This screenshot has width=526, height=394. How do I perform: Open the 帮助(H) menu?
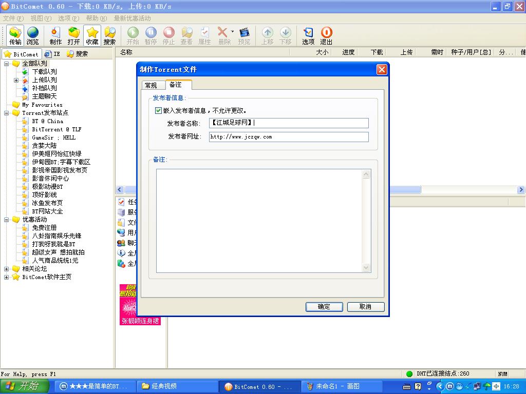coord(96,18)
